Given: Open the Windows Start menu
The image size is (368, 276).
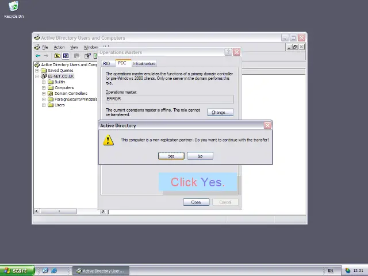Looking at the screenshot, I should tap(17, 271).
